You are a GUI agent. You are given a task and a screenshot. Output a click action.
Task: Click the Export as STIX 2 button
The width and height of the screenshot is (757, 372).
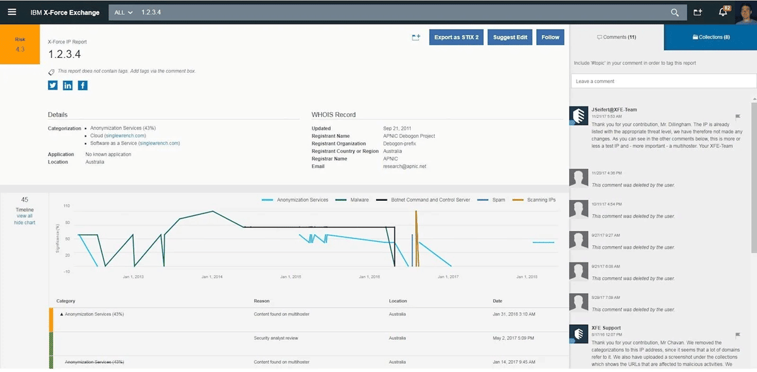(457, 37)
